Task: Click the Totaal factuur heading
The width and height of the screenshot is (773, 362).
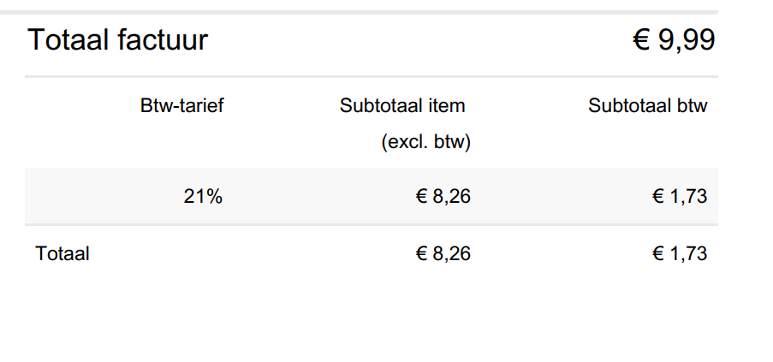Action: click(117, 40)
